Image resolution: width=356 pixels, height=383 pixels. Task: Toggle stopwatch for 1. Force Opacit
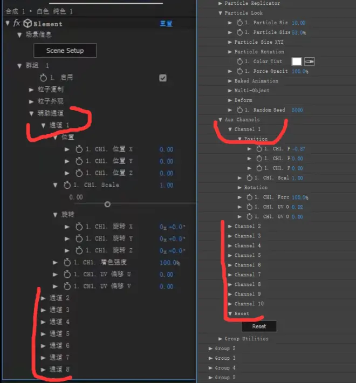[240, 71]
